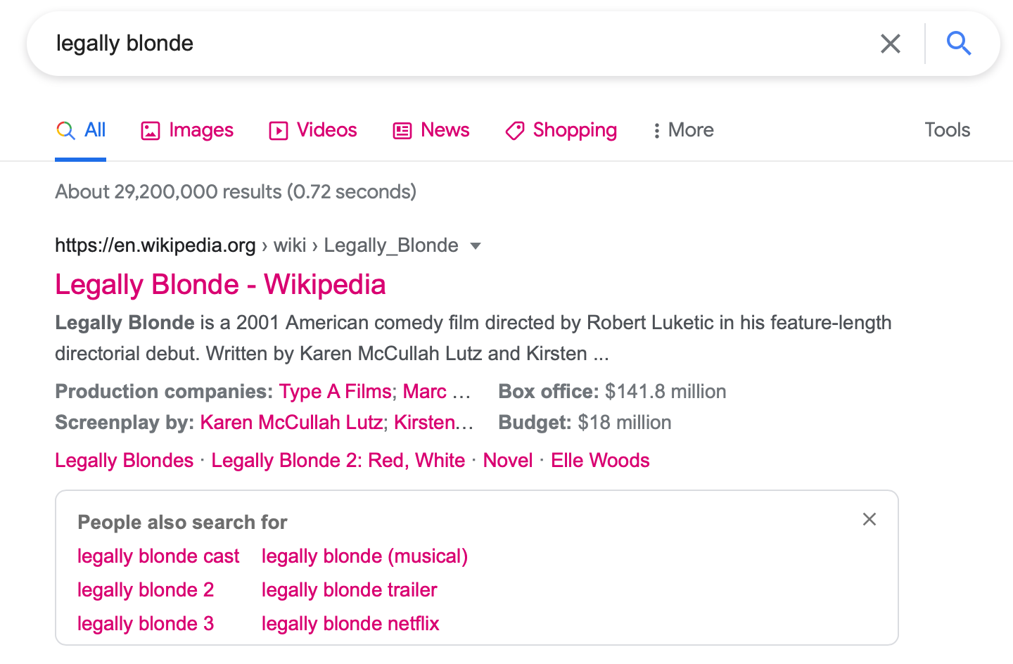Click the 'People also search for' heading
Screen dimensions: 1013x664
point(182,523)
